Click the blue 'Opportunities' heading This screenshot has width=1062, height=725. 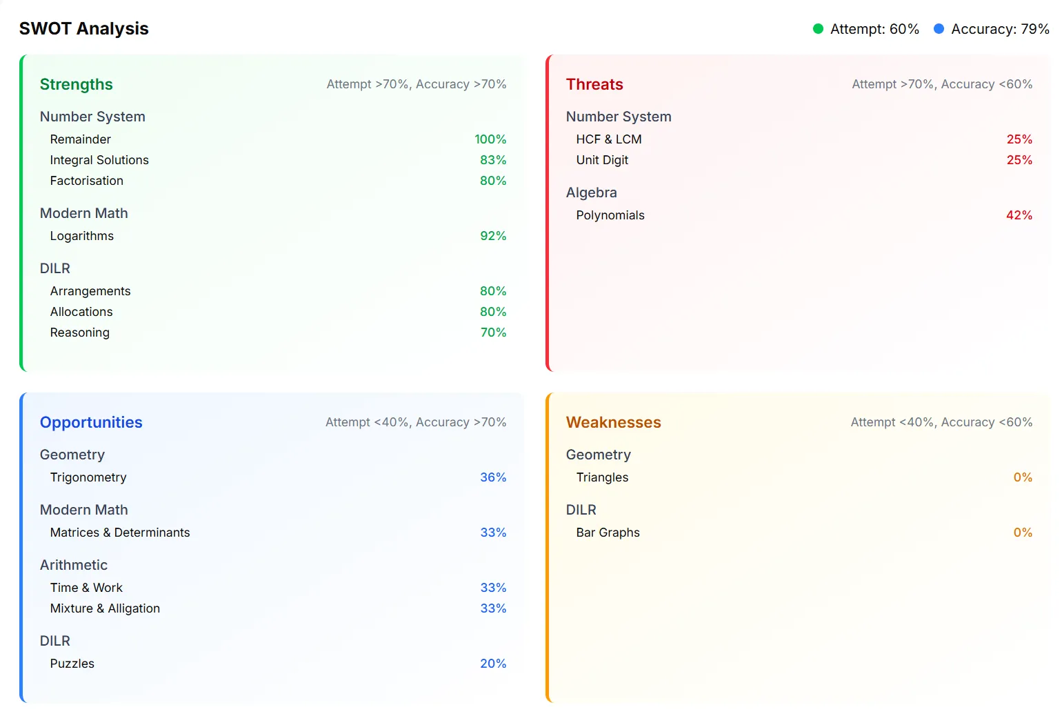point(91,422)
